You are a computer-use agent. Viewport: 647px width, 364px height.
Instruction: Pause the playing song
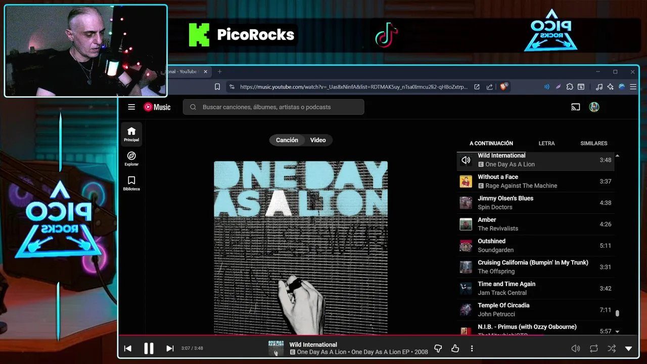click(149, 348)
